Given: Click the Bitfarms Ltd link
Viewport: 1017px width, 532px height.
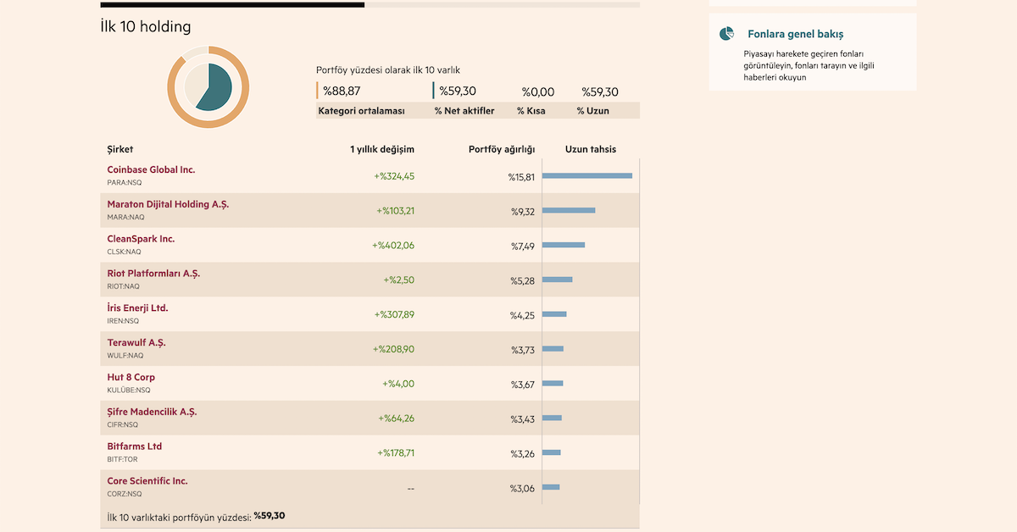Looking at the screenshot, I should point(134,446).
